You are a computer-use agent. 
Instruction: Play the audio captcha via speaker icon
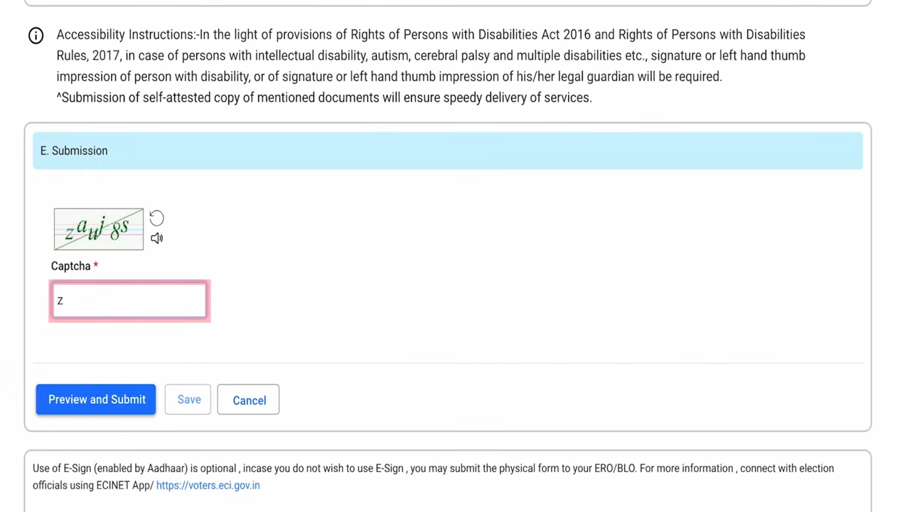coord(156,238)
